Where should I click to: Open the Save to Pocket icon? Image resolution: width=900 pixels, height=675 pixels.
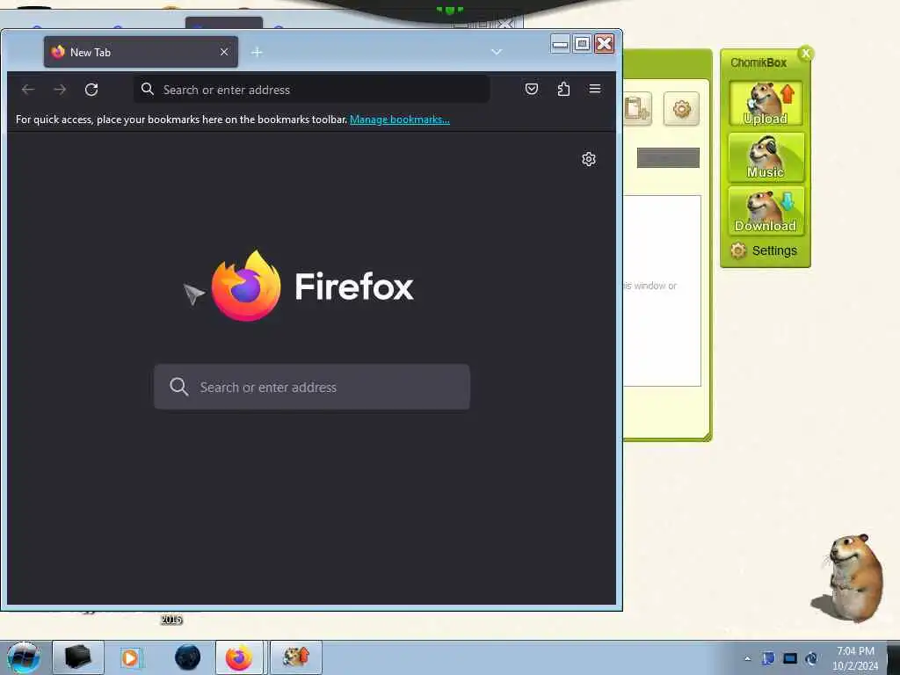tap(532, 89)
